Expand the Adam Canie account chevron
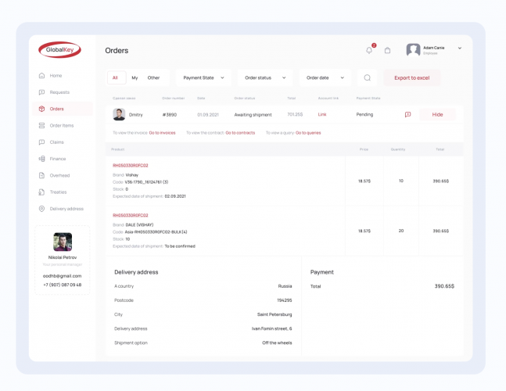This screenshot has width=506, height=391. (x=460, y=48)
